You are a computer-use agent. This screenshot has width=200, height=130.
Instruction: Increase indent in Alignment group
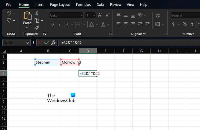(147, 24)
